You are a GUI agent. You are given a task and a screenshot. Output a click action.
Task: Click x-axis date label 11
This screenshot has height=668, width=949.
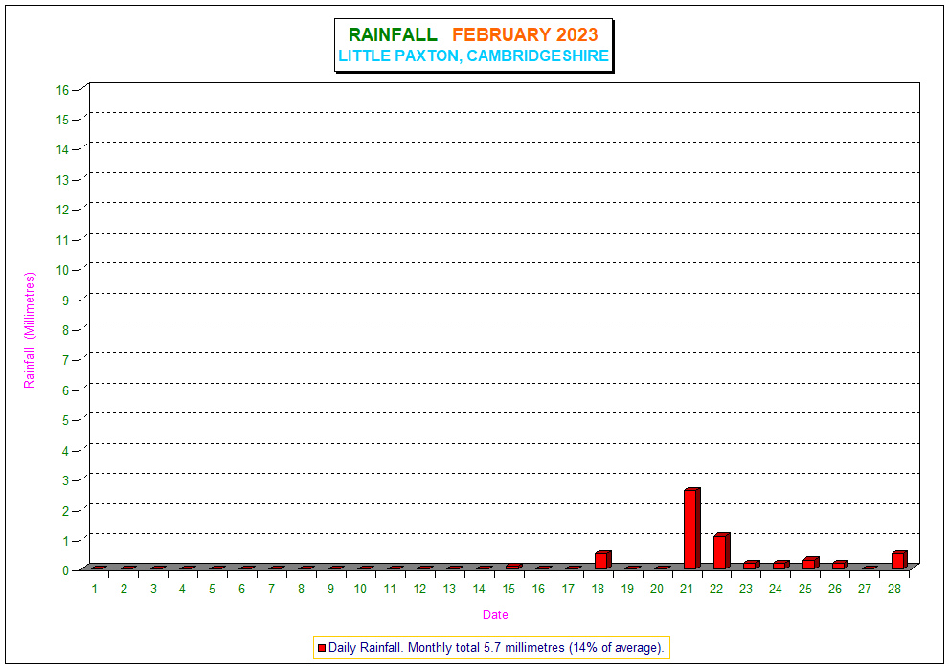tap(390, 590)
